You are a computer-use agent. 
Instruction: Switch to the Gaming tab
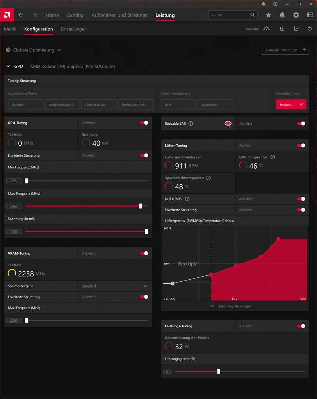click(x=75, y=15)
